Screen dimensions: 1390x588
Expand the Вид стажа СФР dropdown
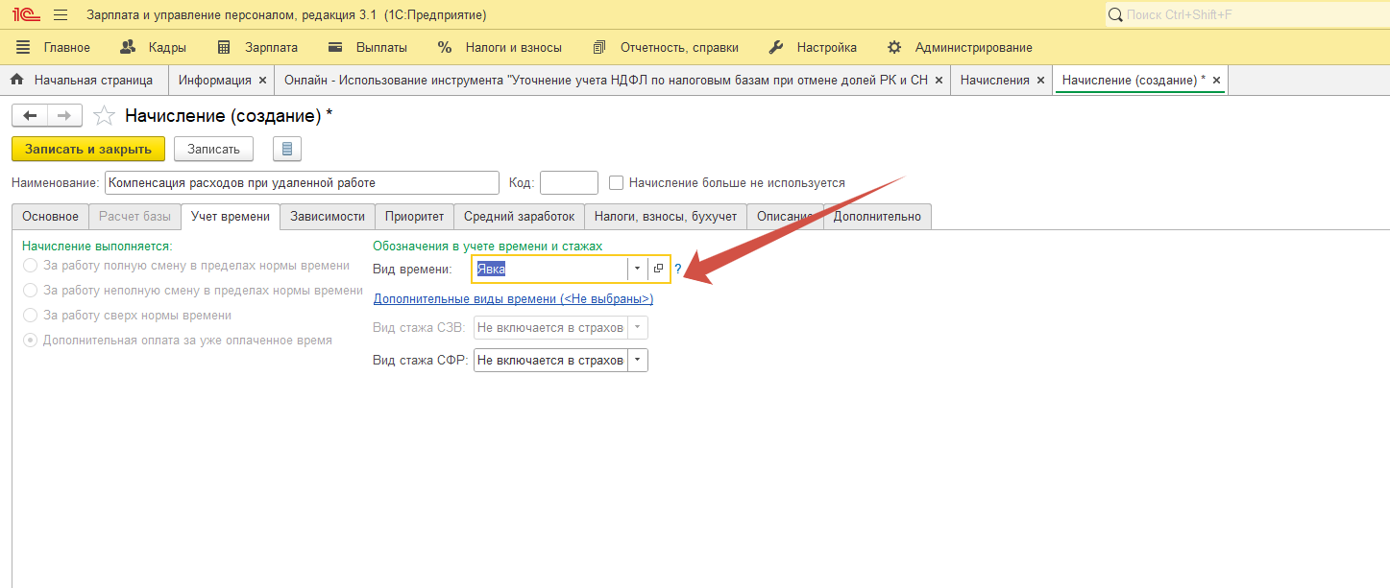[637, 361]
